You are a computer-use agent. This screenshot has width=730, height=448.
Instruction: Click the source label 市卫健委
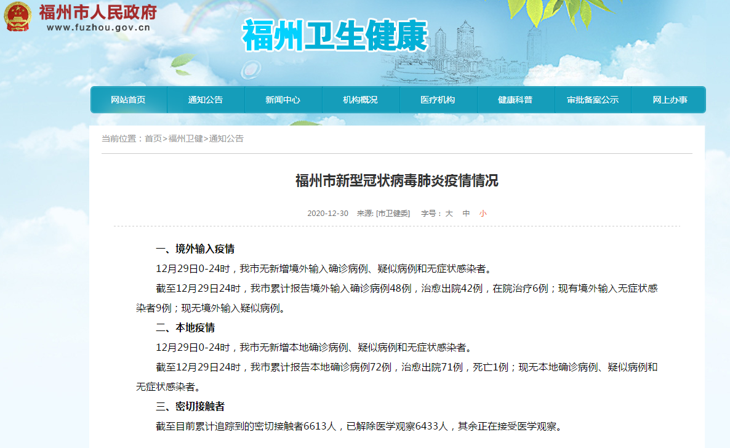pyautogui.click(x=393, y=214)
